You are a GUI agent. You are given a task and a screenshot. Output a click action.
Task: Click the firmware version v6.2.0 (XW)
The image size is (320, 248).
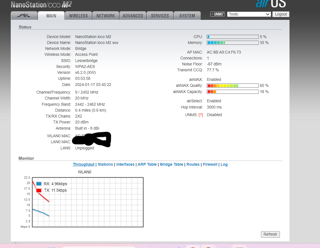85,72
